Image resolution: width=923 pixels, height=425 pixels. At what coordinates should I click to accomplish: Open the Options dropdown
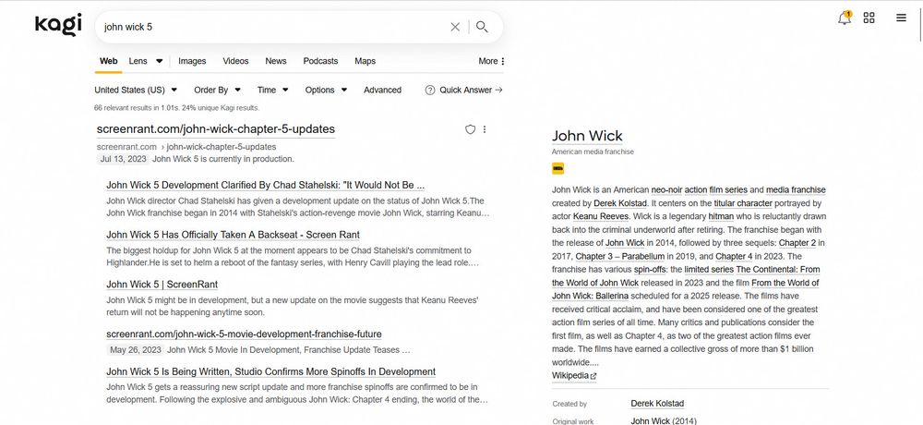(x=326, y=91)
